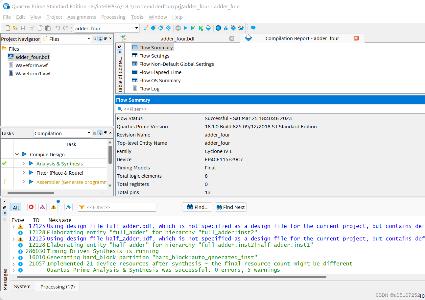
Task: Click the Start Compilation play icon
Action: (185, 28)
